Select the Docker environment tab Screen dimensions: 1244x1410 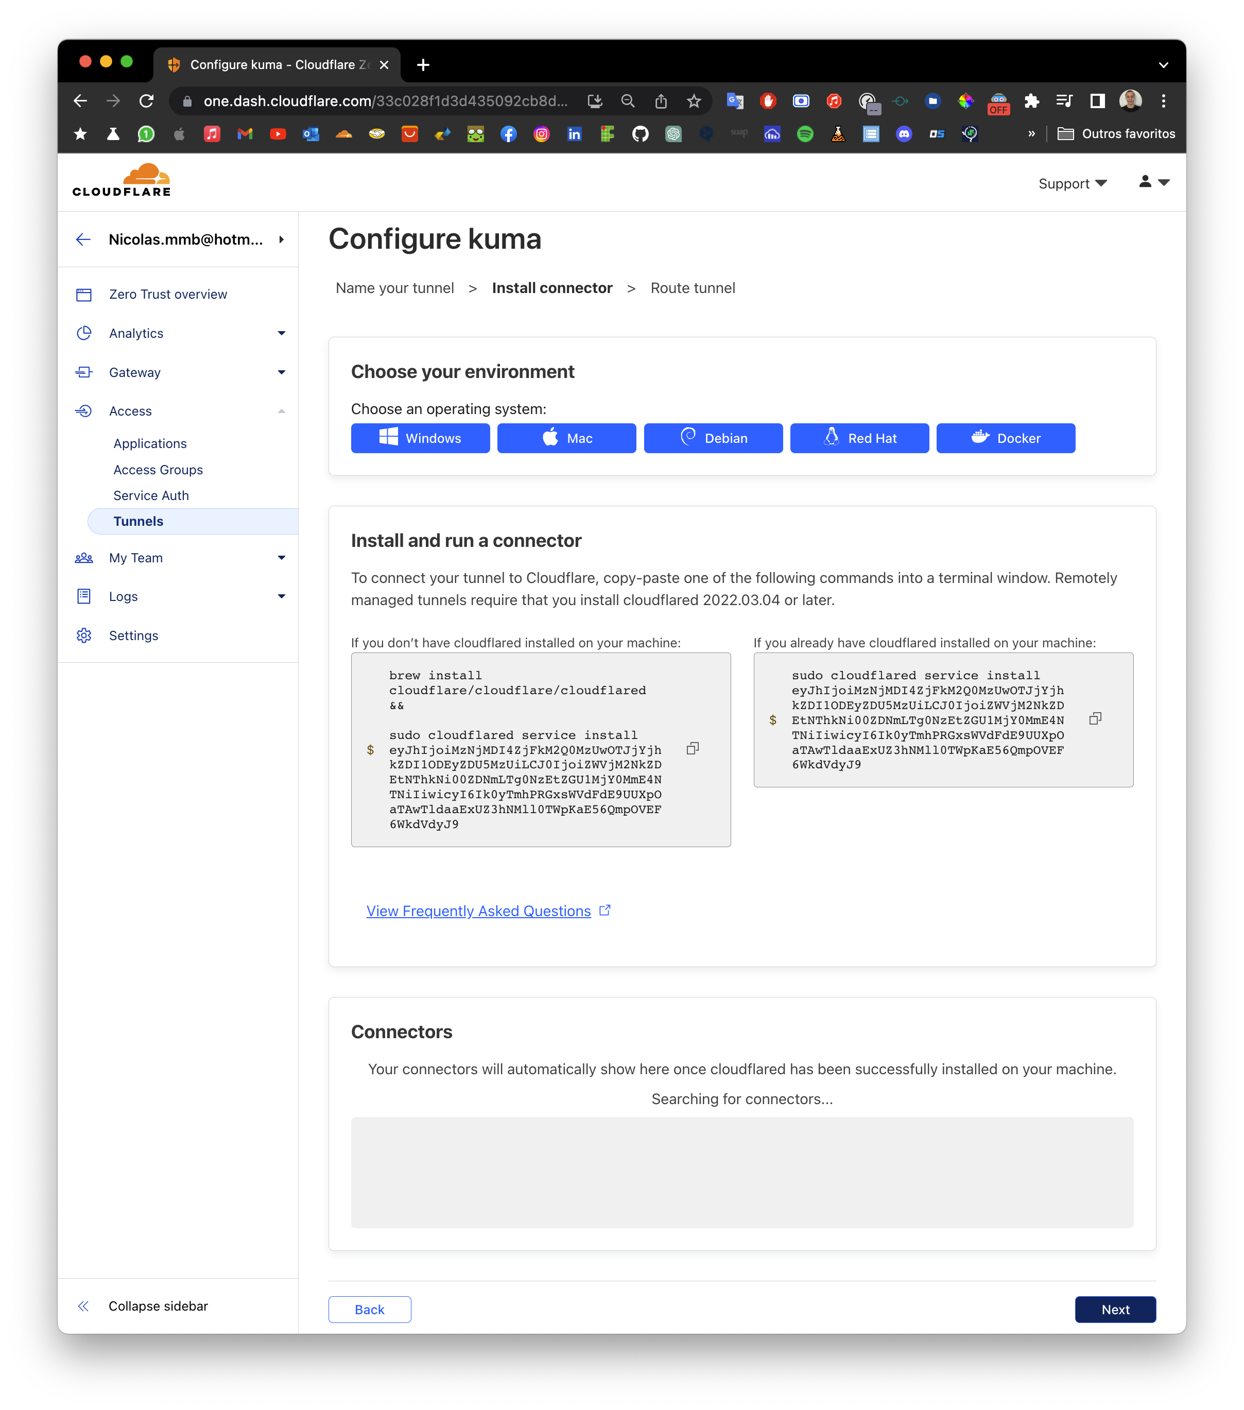[1006, 438]
